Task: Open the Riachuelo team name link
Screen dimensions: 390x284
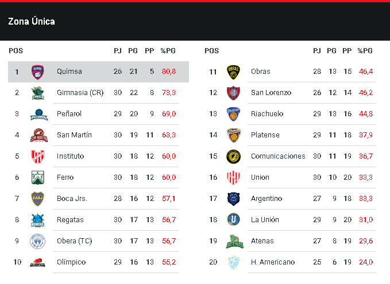Action: (x=267, y=114)
